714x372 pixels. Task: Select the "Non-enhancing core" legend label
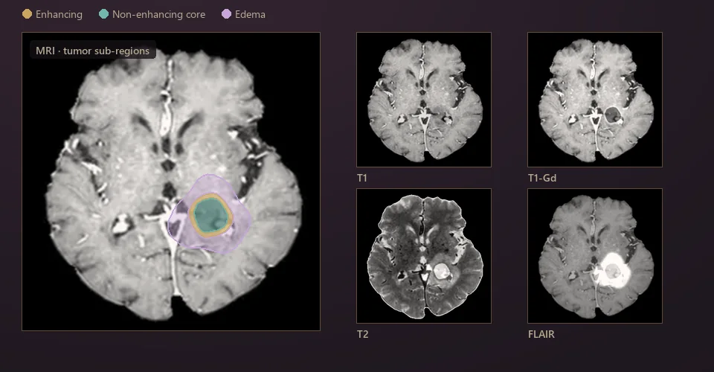click(x=158, y=15)
